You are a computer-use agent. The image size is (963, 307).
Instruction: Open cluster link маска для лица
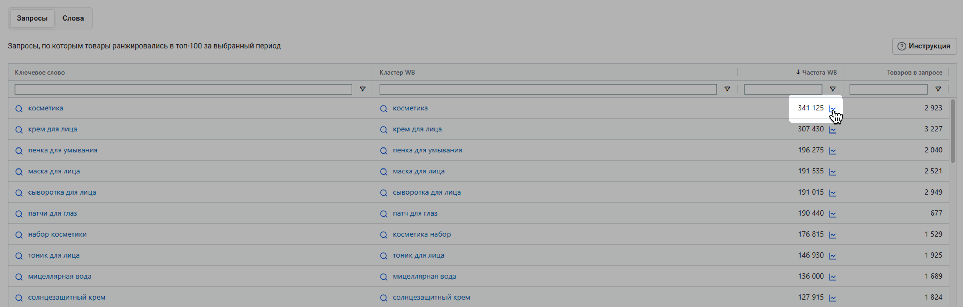[x=419, y=171]
